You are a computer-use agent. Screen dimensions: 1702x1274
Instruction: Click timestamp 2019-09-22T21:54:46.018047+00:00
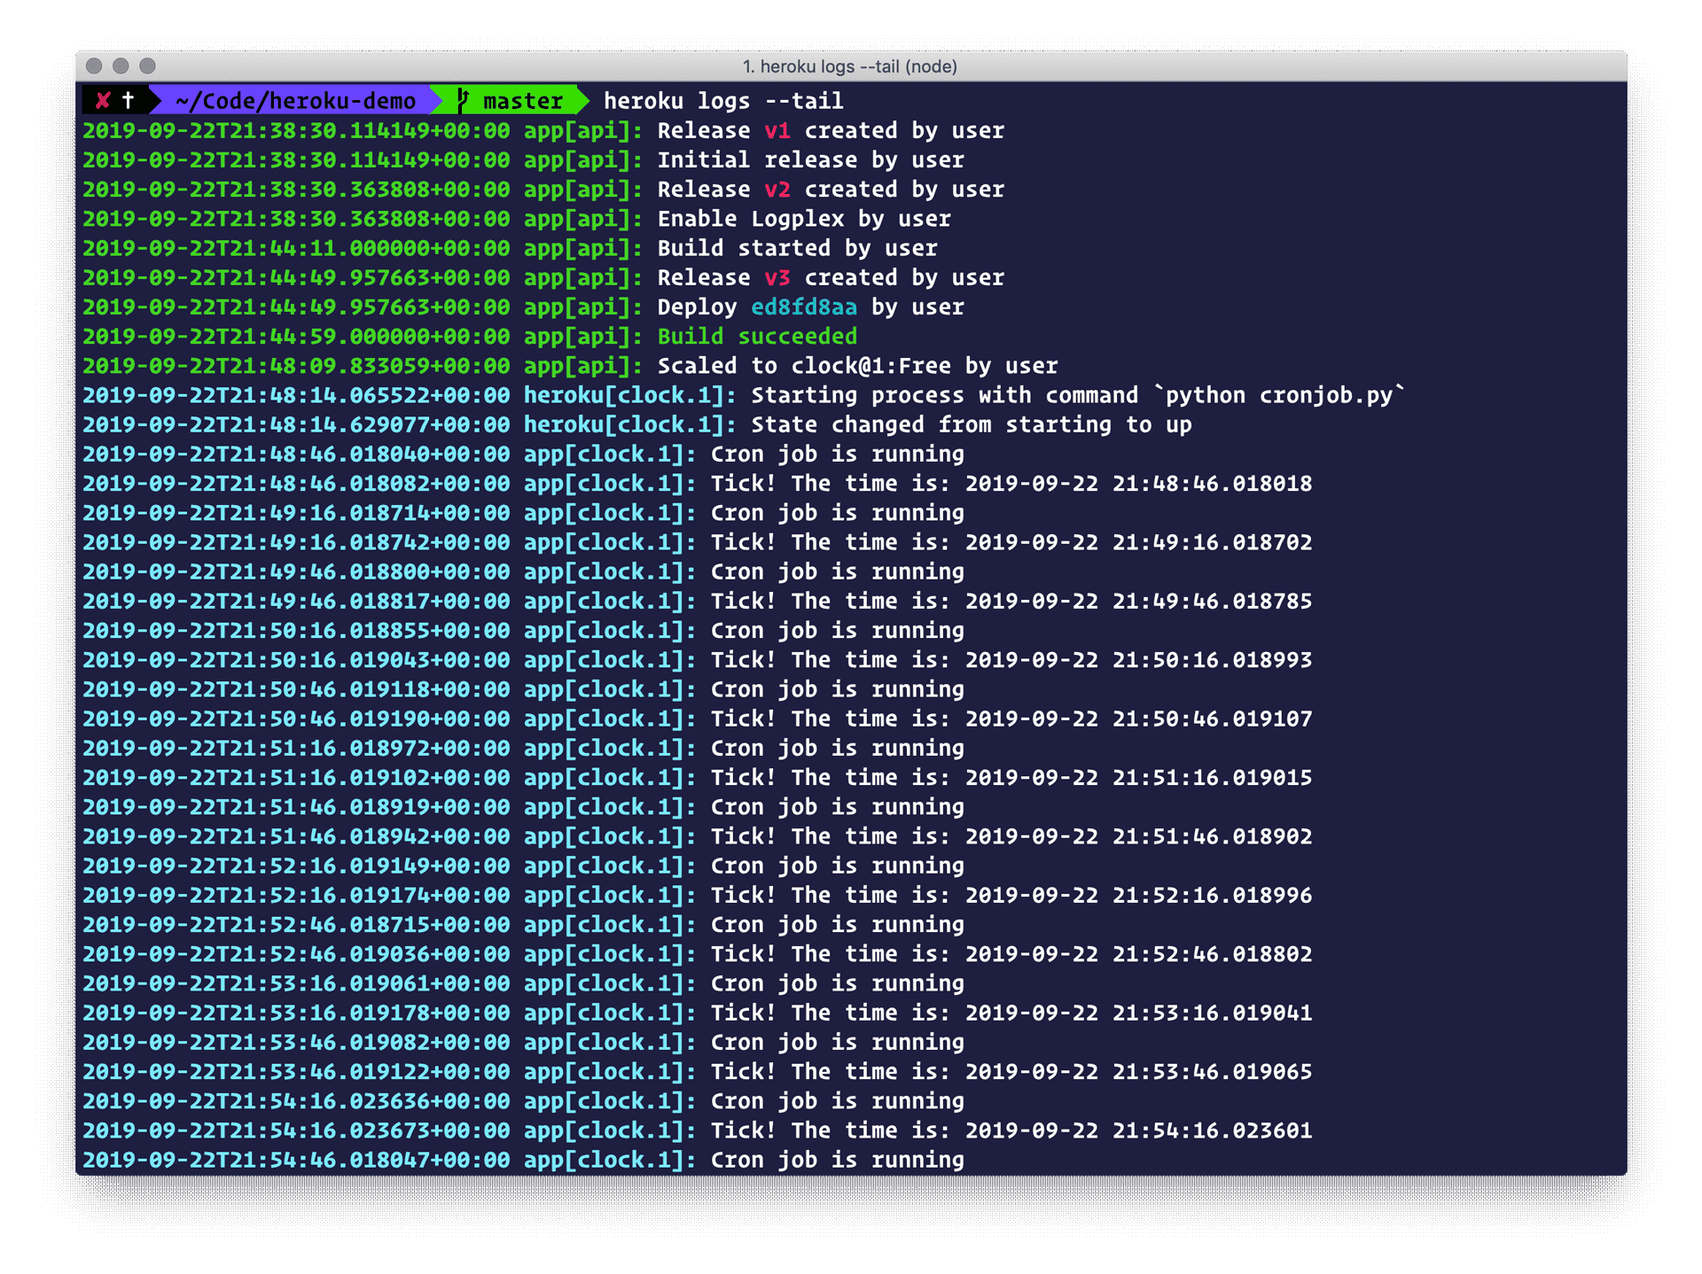tap(296, 1160)
